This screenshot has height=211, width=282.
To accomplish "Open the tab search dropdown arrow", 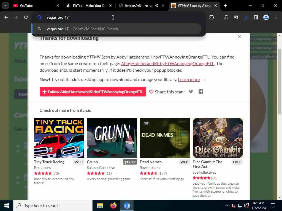I will coord(6,5).
